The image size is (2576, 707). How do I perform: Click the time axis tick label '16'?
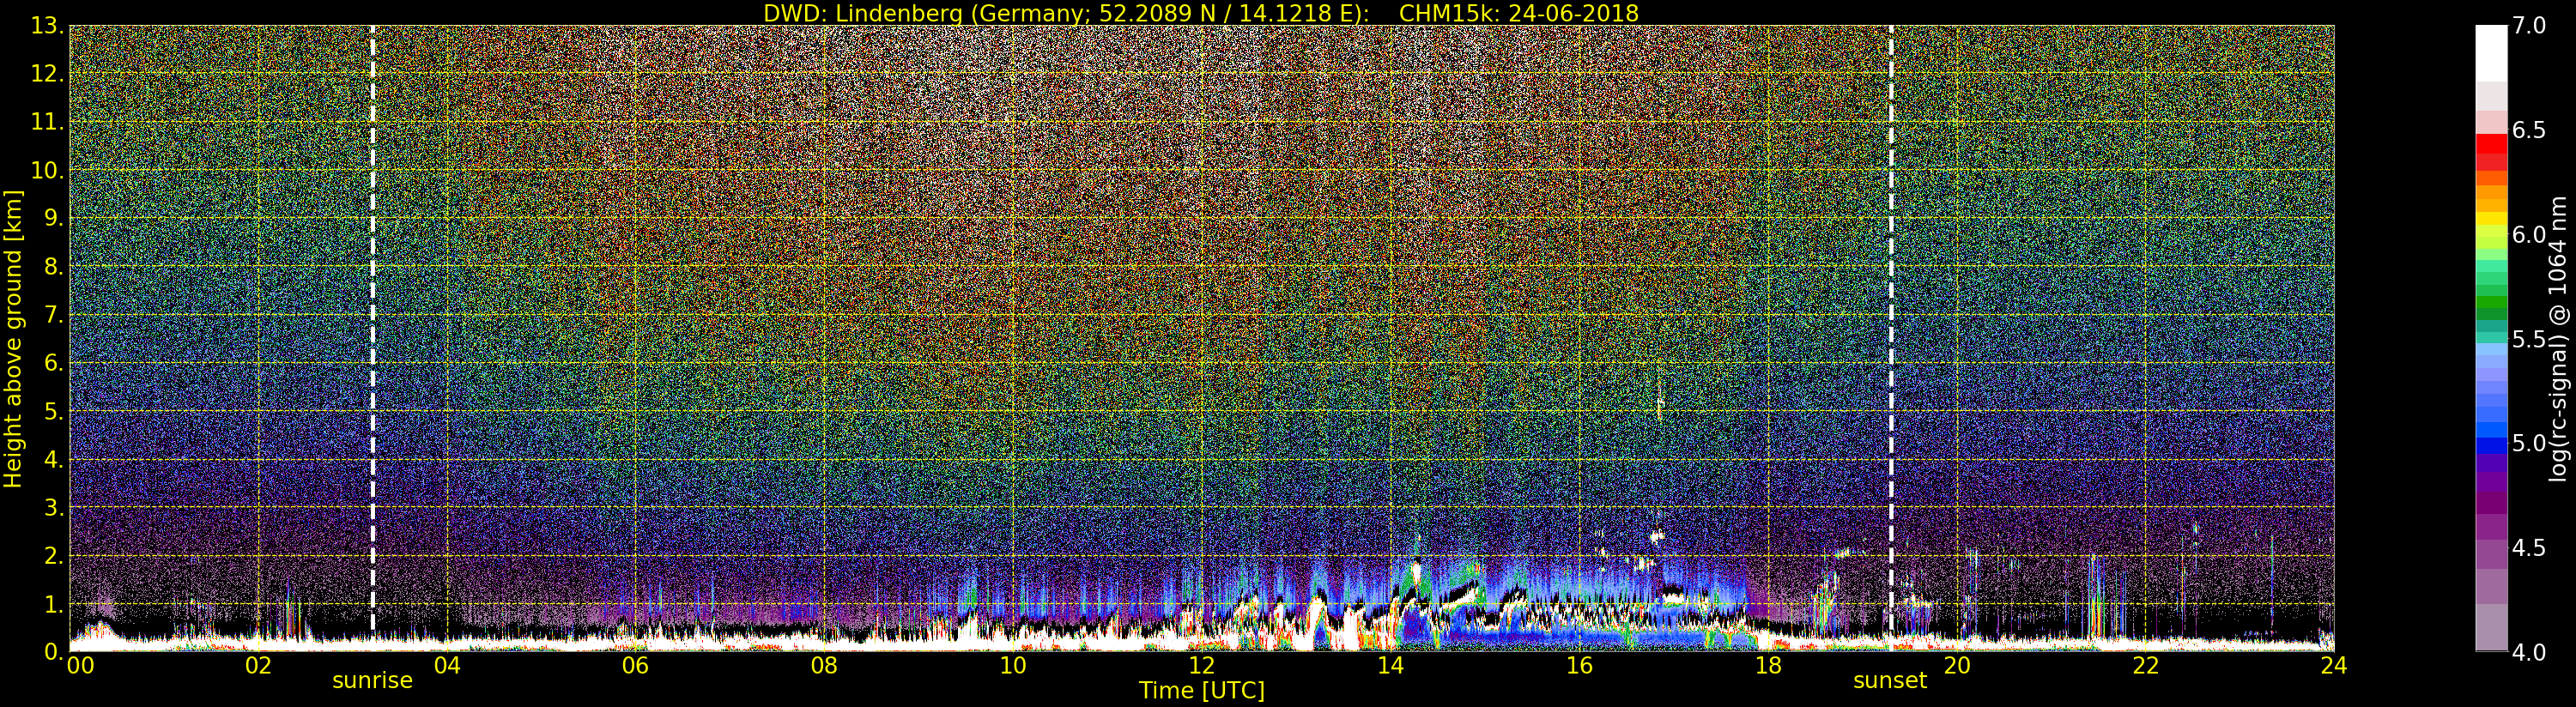(x=1579, y=665)
